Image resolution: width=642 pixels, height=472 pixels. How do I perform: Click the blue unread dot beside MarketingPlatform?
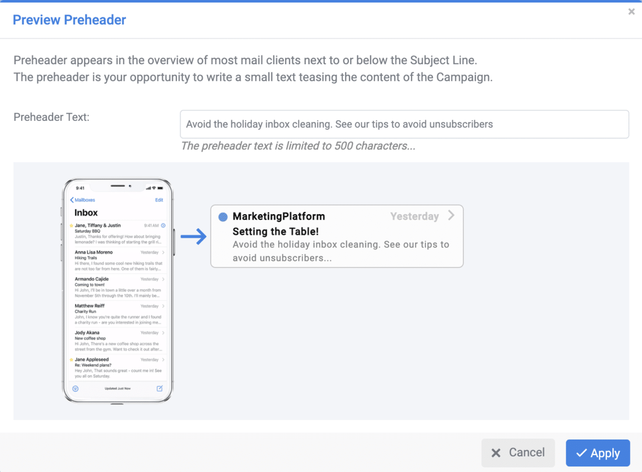[224, 217]
